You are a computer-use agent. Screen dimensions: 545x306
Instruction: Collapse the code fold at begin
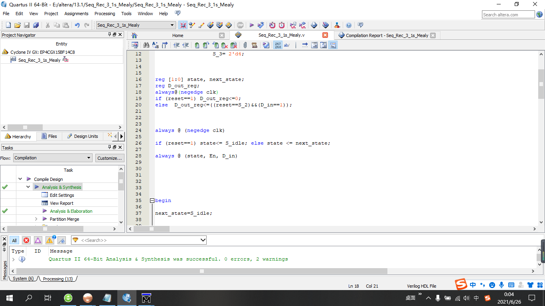(x=152, y=200)
